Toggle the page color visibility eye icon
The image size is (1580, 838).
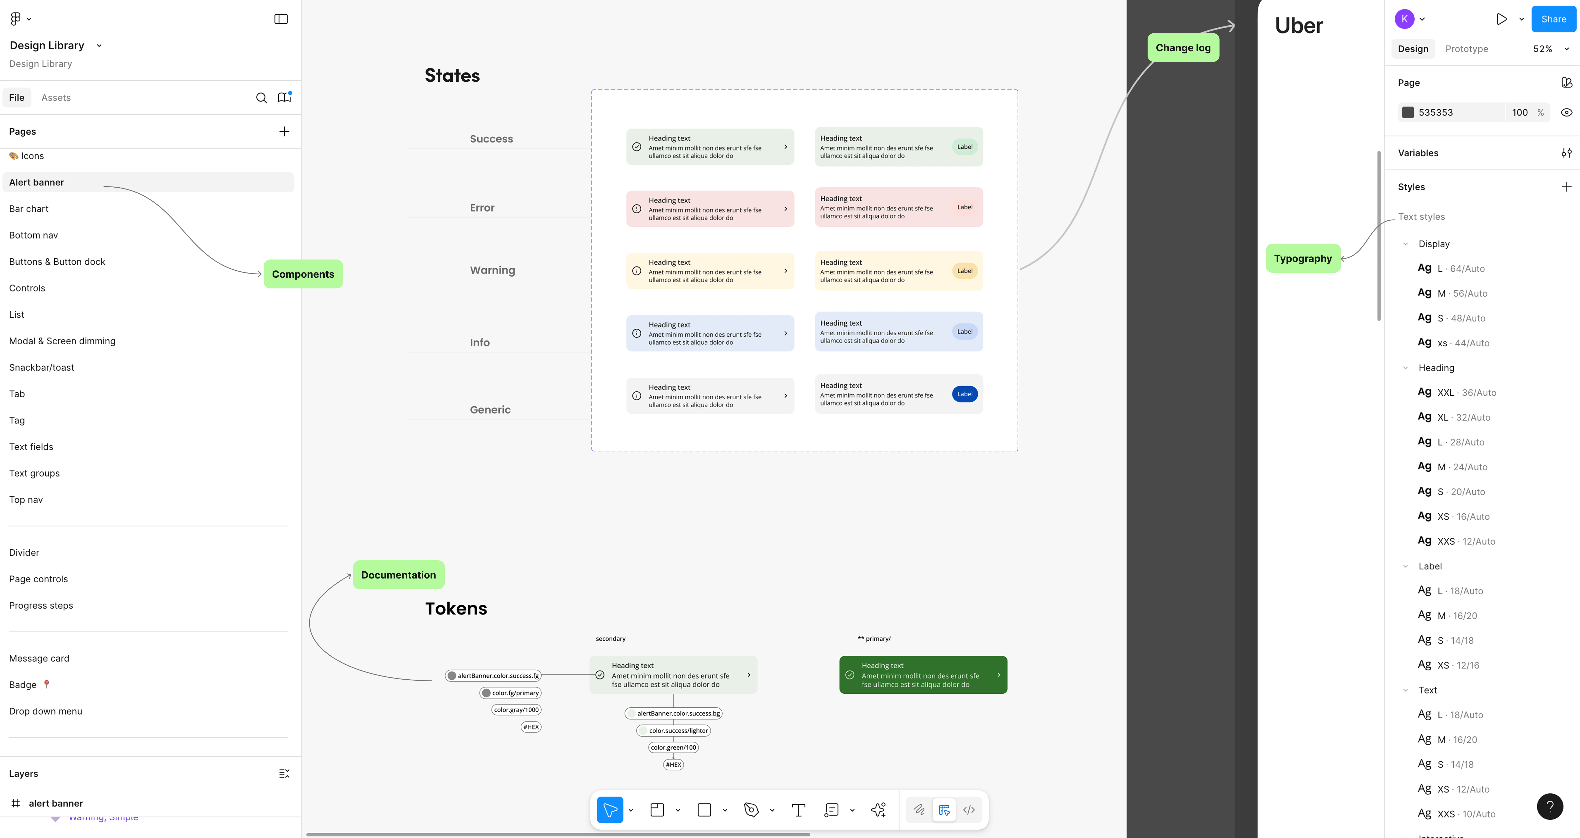click(x=1566, y=112)
